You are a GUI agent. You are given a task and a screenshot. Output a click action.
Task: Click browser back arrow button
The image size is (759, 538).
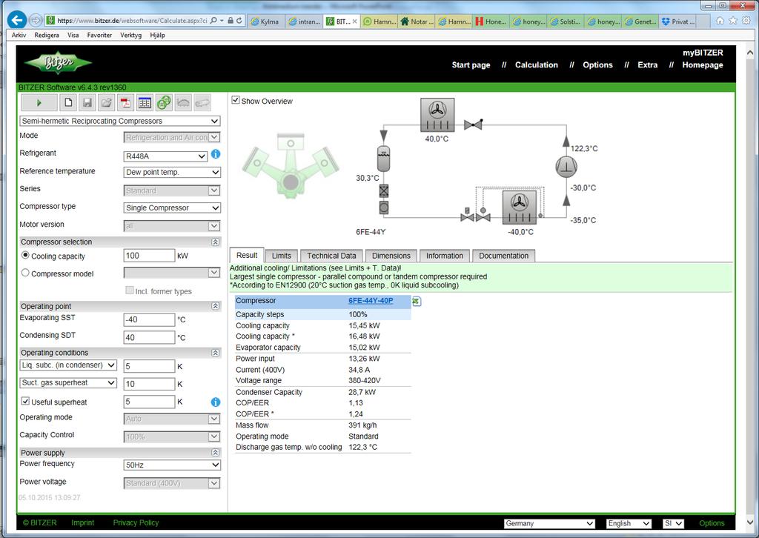click(17, 20)
